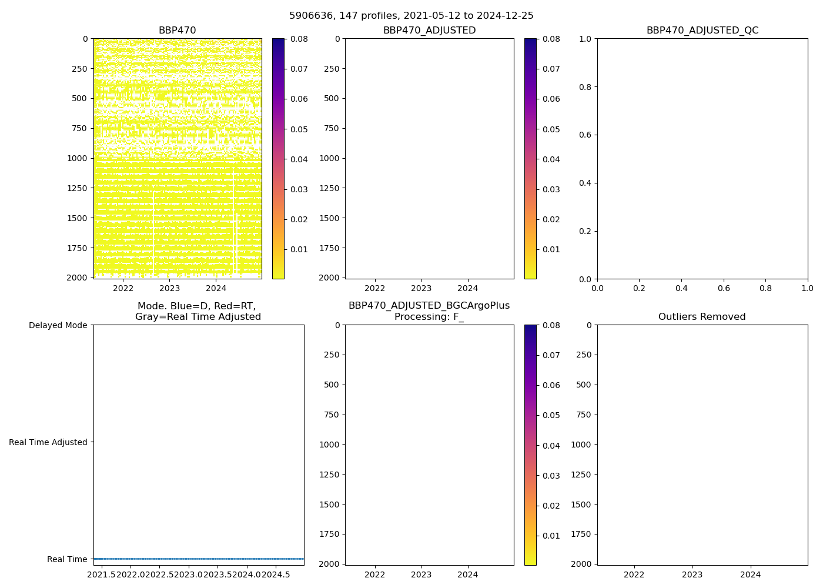Click the Delayed Mode y-axis label

[x=58, y=325]
